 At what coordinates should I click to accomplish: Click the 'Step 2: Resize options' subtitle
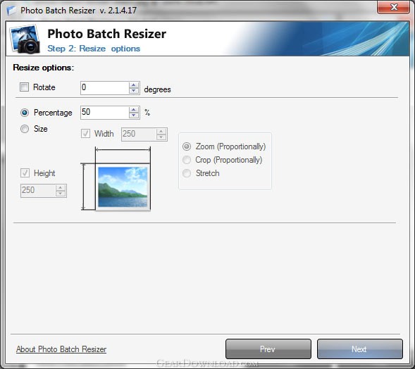[x=94, y=49]
